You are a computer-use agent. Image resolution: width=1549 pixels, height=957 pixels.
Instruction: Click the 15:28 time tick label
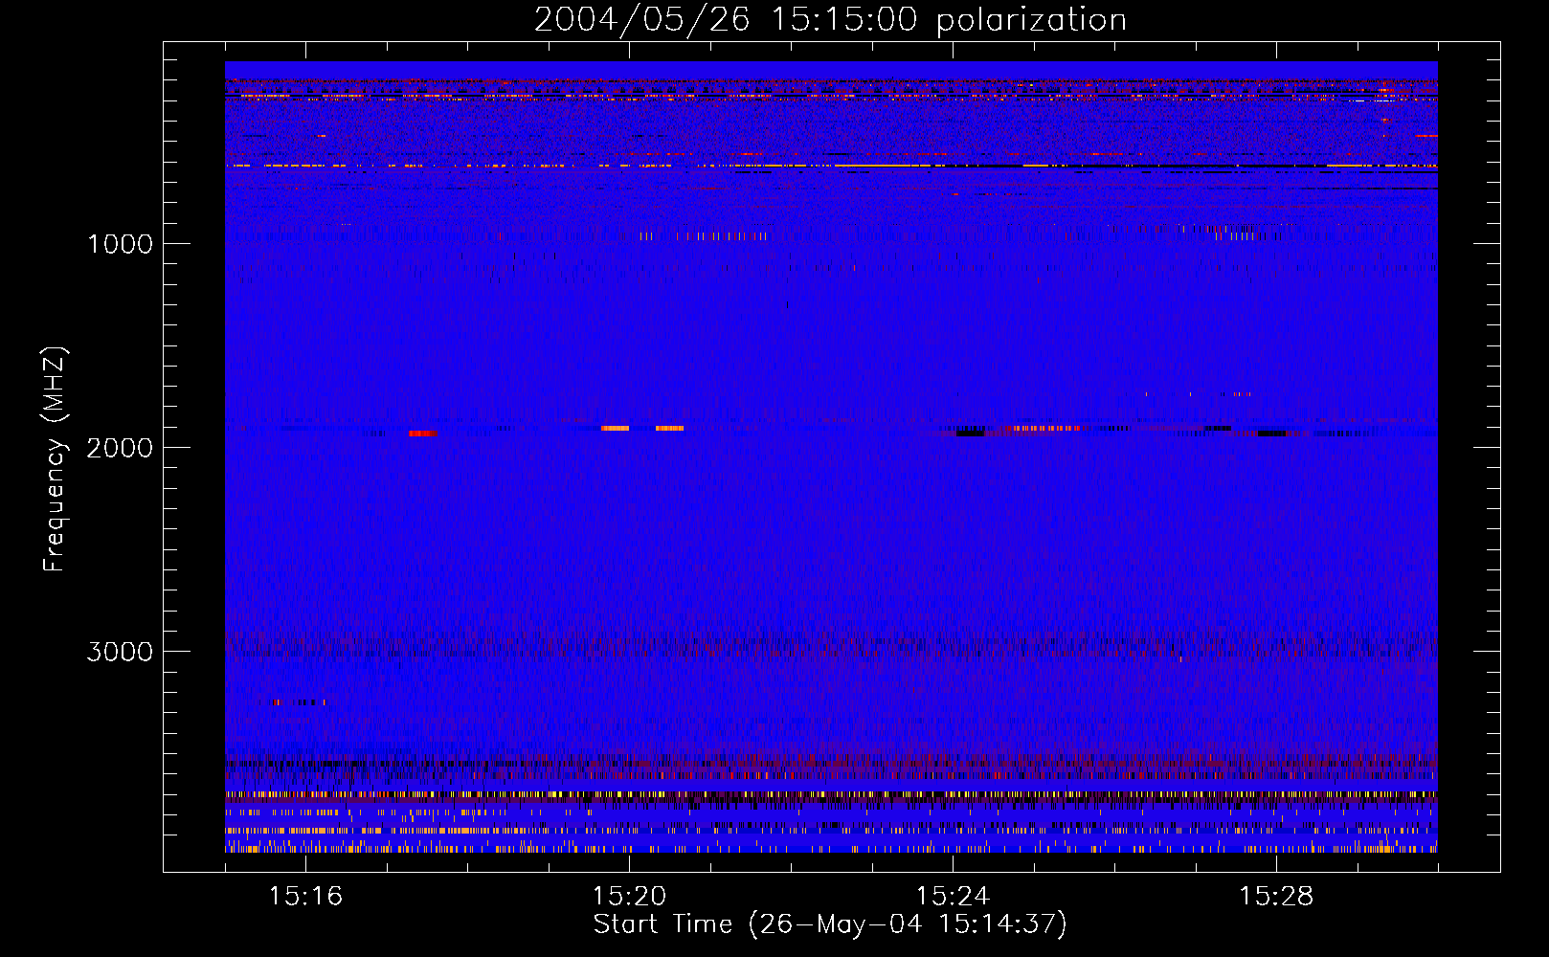point(1276,896)
